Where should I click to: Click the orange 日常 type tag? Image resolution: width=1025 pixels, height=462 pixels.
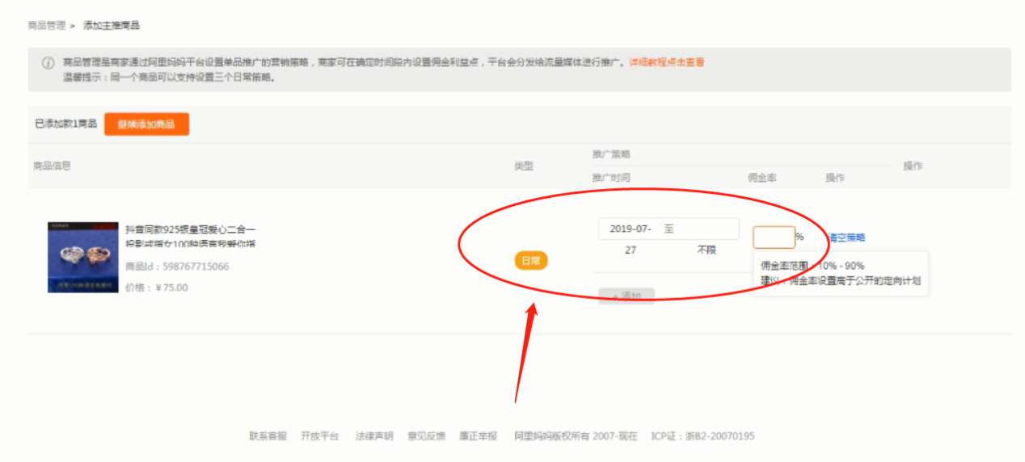click(x=531, y=261)
